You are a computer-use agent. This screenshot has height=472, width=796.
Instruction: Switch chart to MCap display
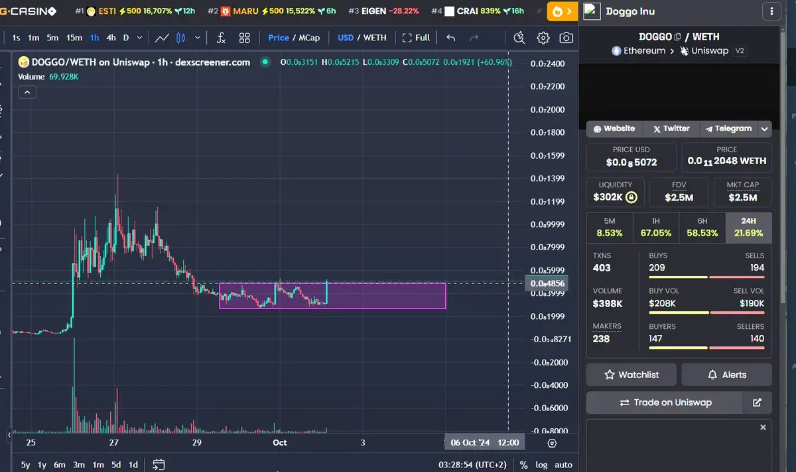coord(309,38)
